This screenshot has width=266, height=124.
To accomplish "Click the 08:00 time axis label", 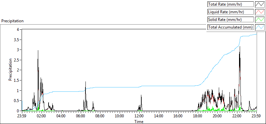I will pos(100,116).
